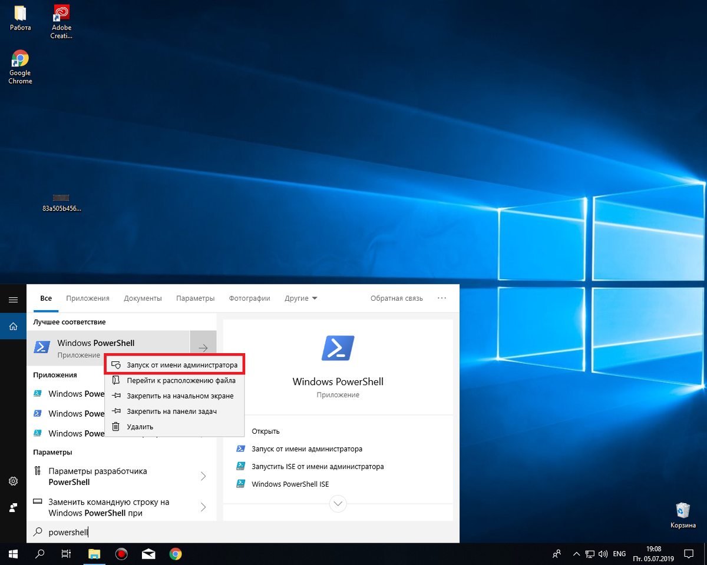The height and width of the screenshot is (565, 707).
Task: Click the Параметры section heading in results
Action: click(52, 452)
